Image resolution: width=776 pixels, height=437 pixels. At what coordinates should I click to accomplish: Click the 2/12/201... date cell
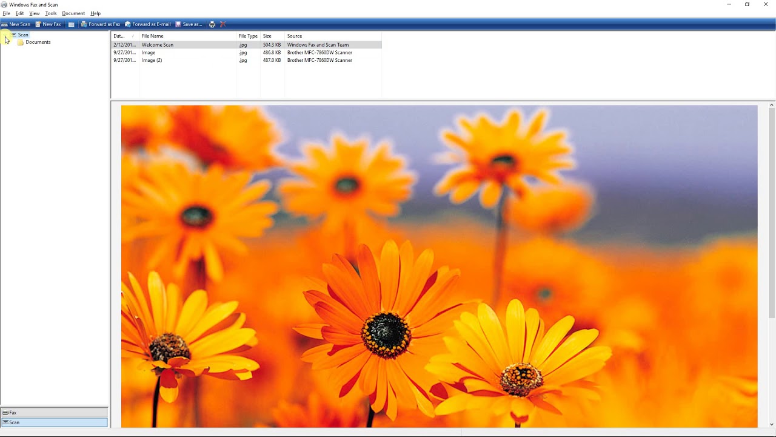125,45
